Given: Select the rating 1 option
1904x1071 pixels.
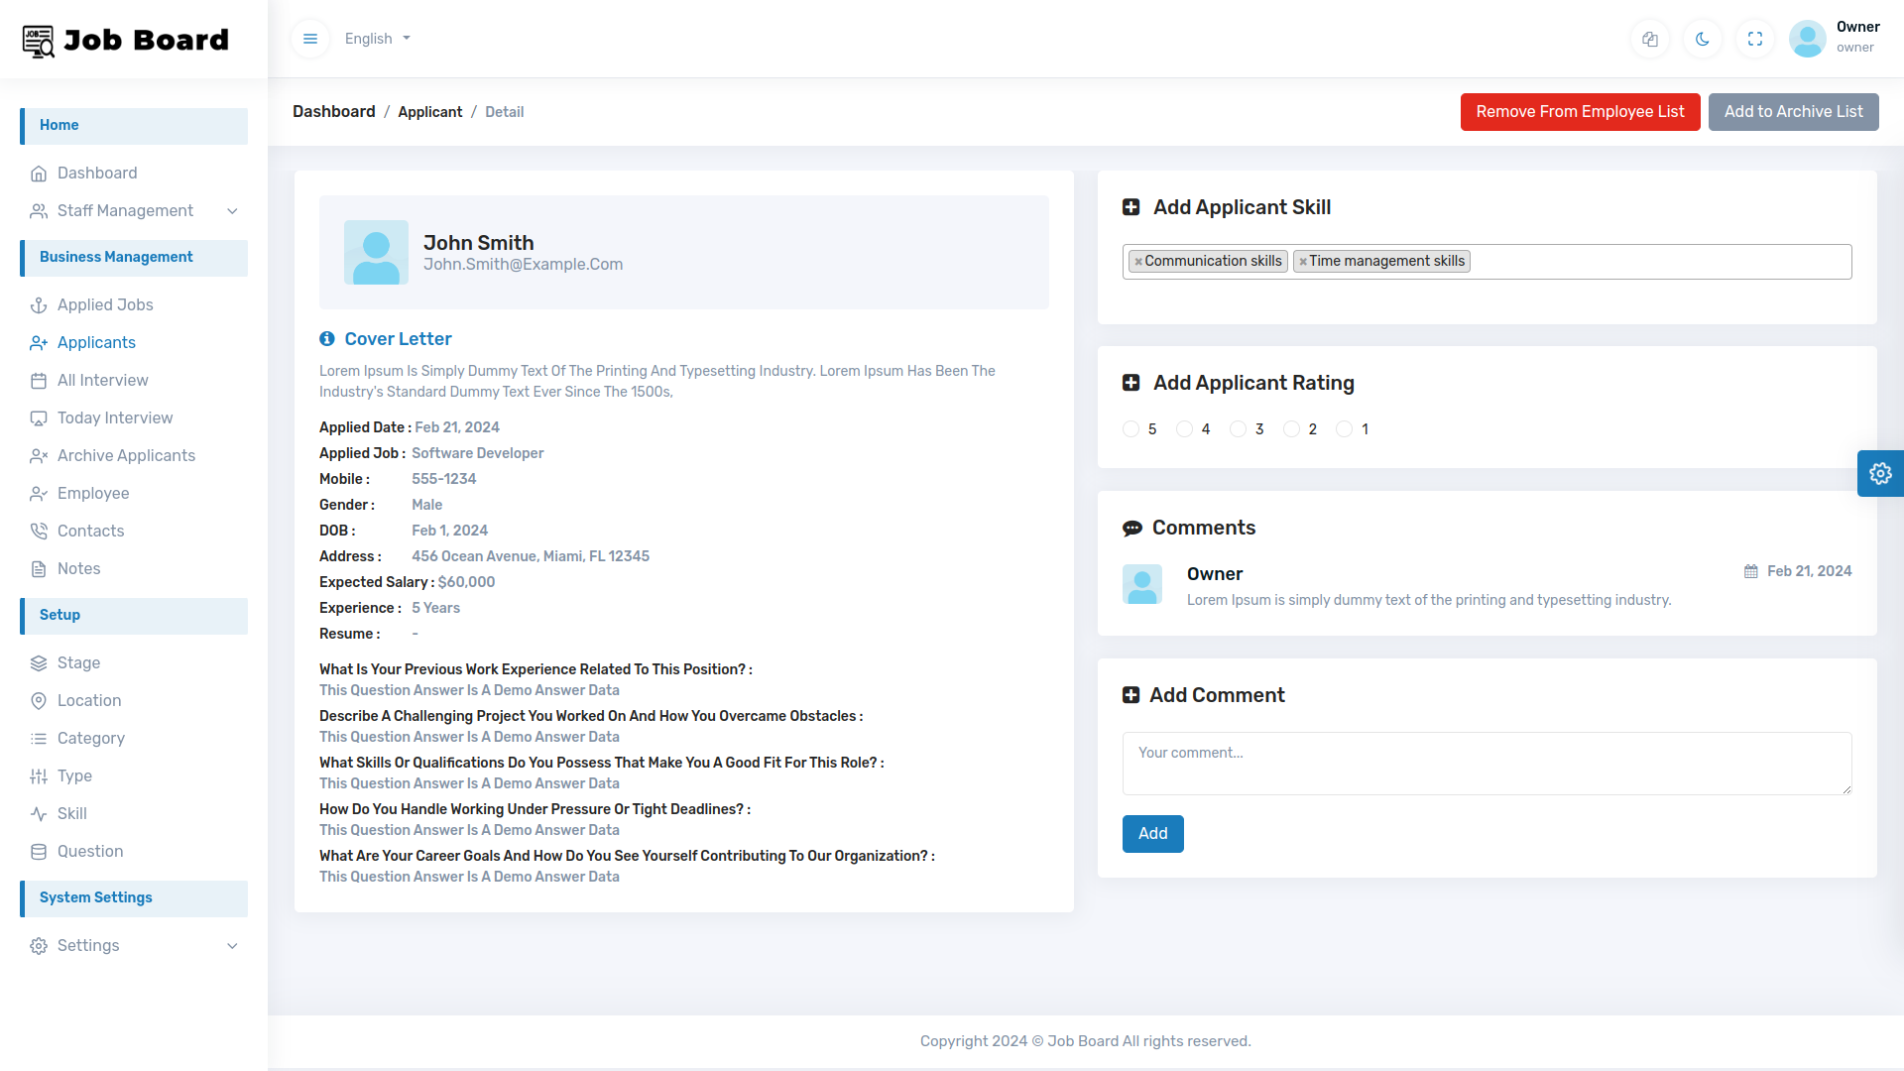Looking at the screenshot, I should 1345,428.
